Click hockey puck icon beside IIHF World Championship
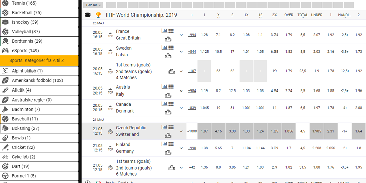The image size is (366, 183). 88,15
